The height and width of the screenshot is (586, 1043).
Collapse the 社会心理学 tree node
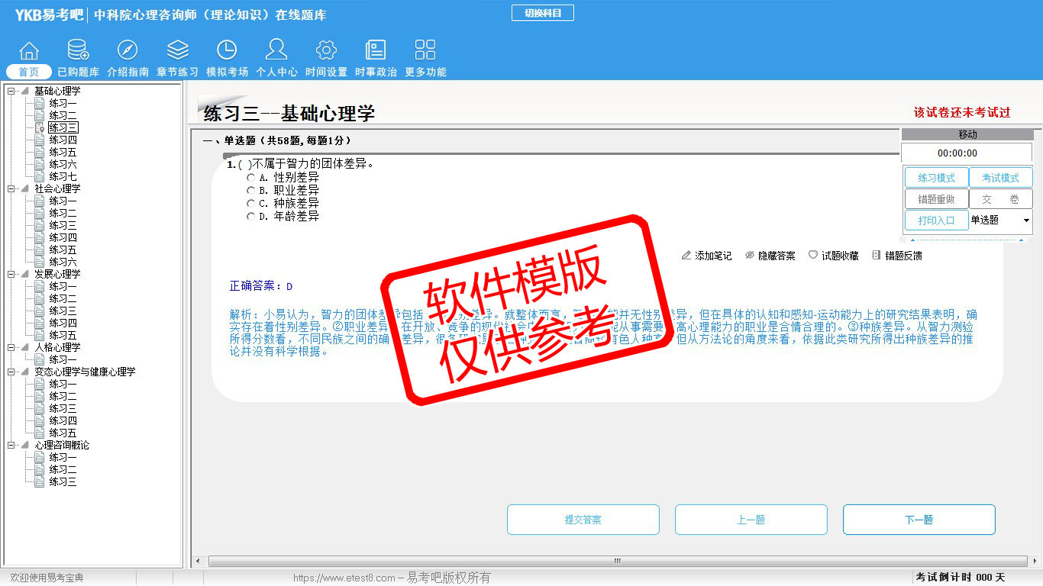[11, 189]
